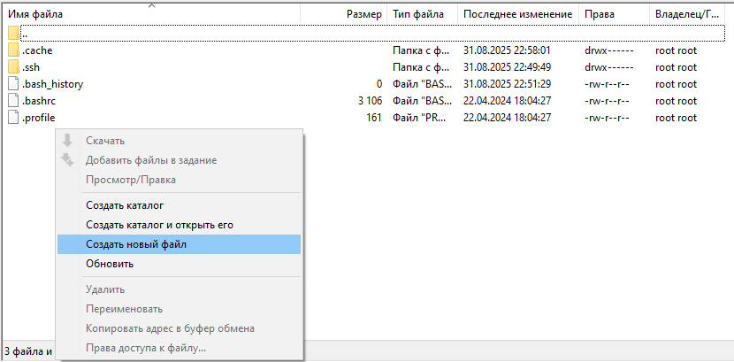Click the .profile file icon
This screenshot has height=362, width=734.
13,118
